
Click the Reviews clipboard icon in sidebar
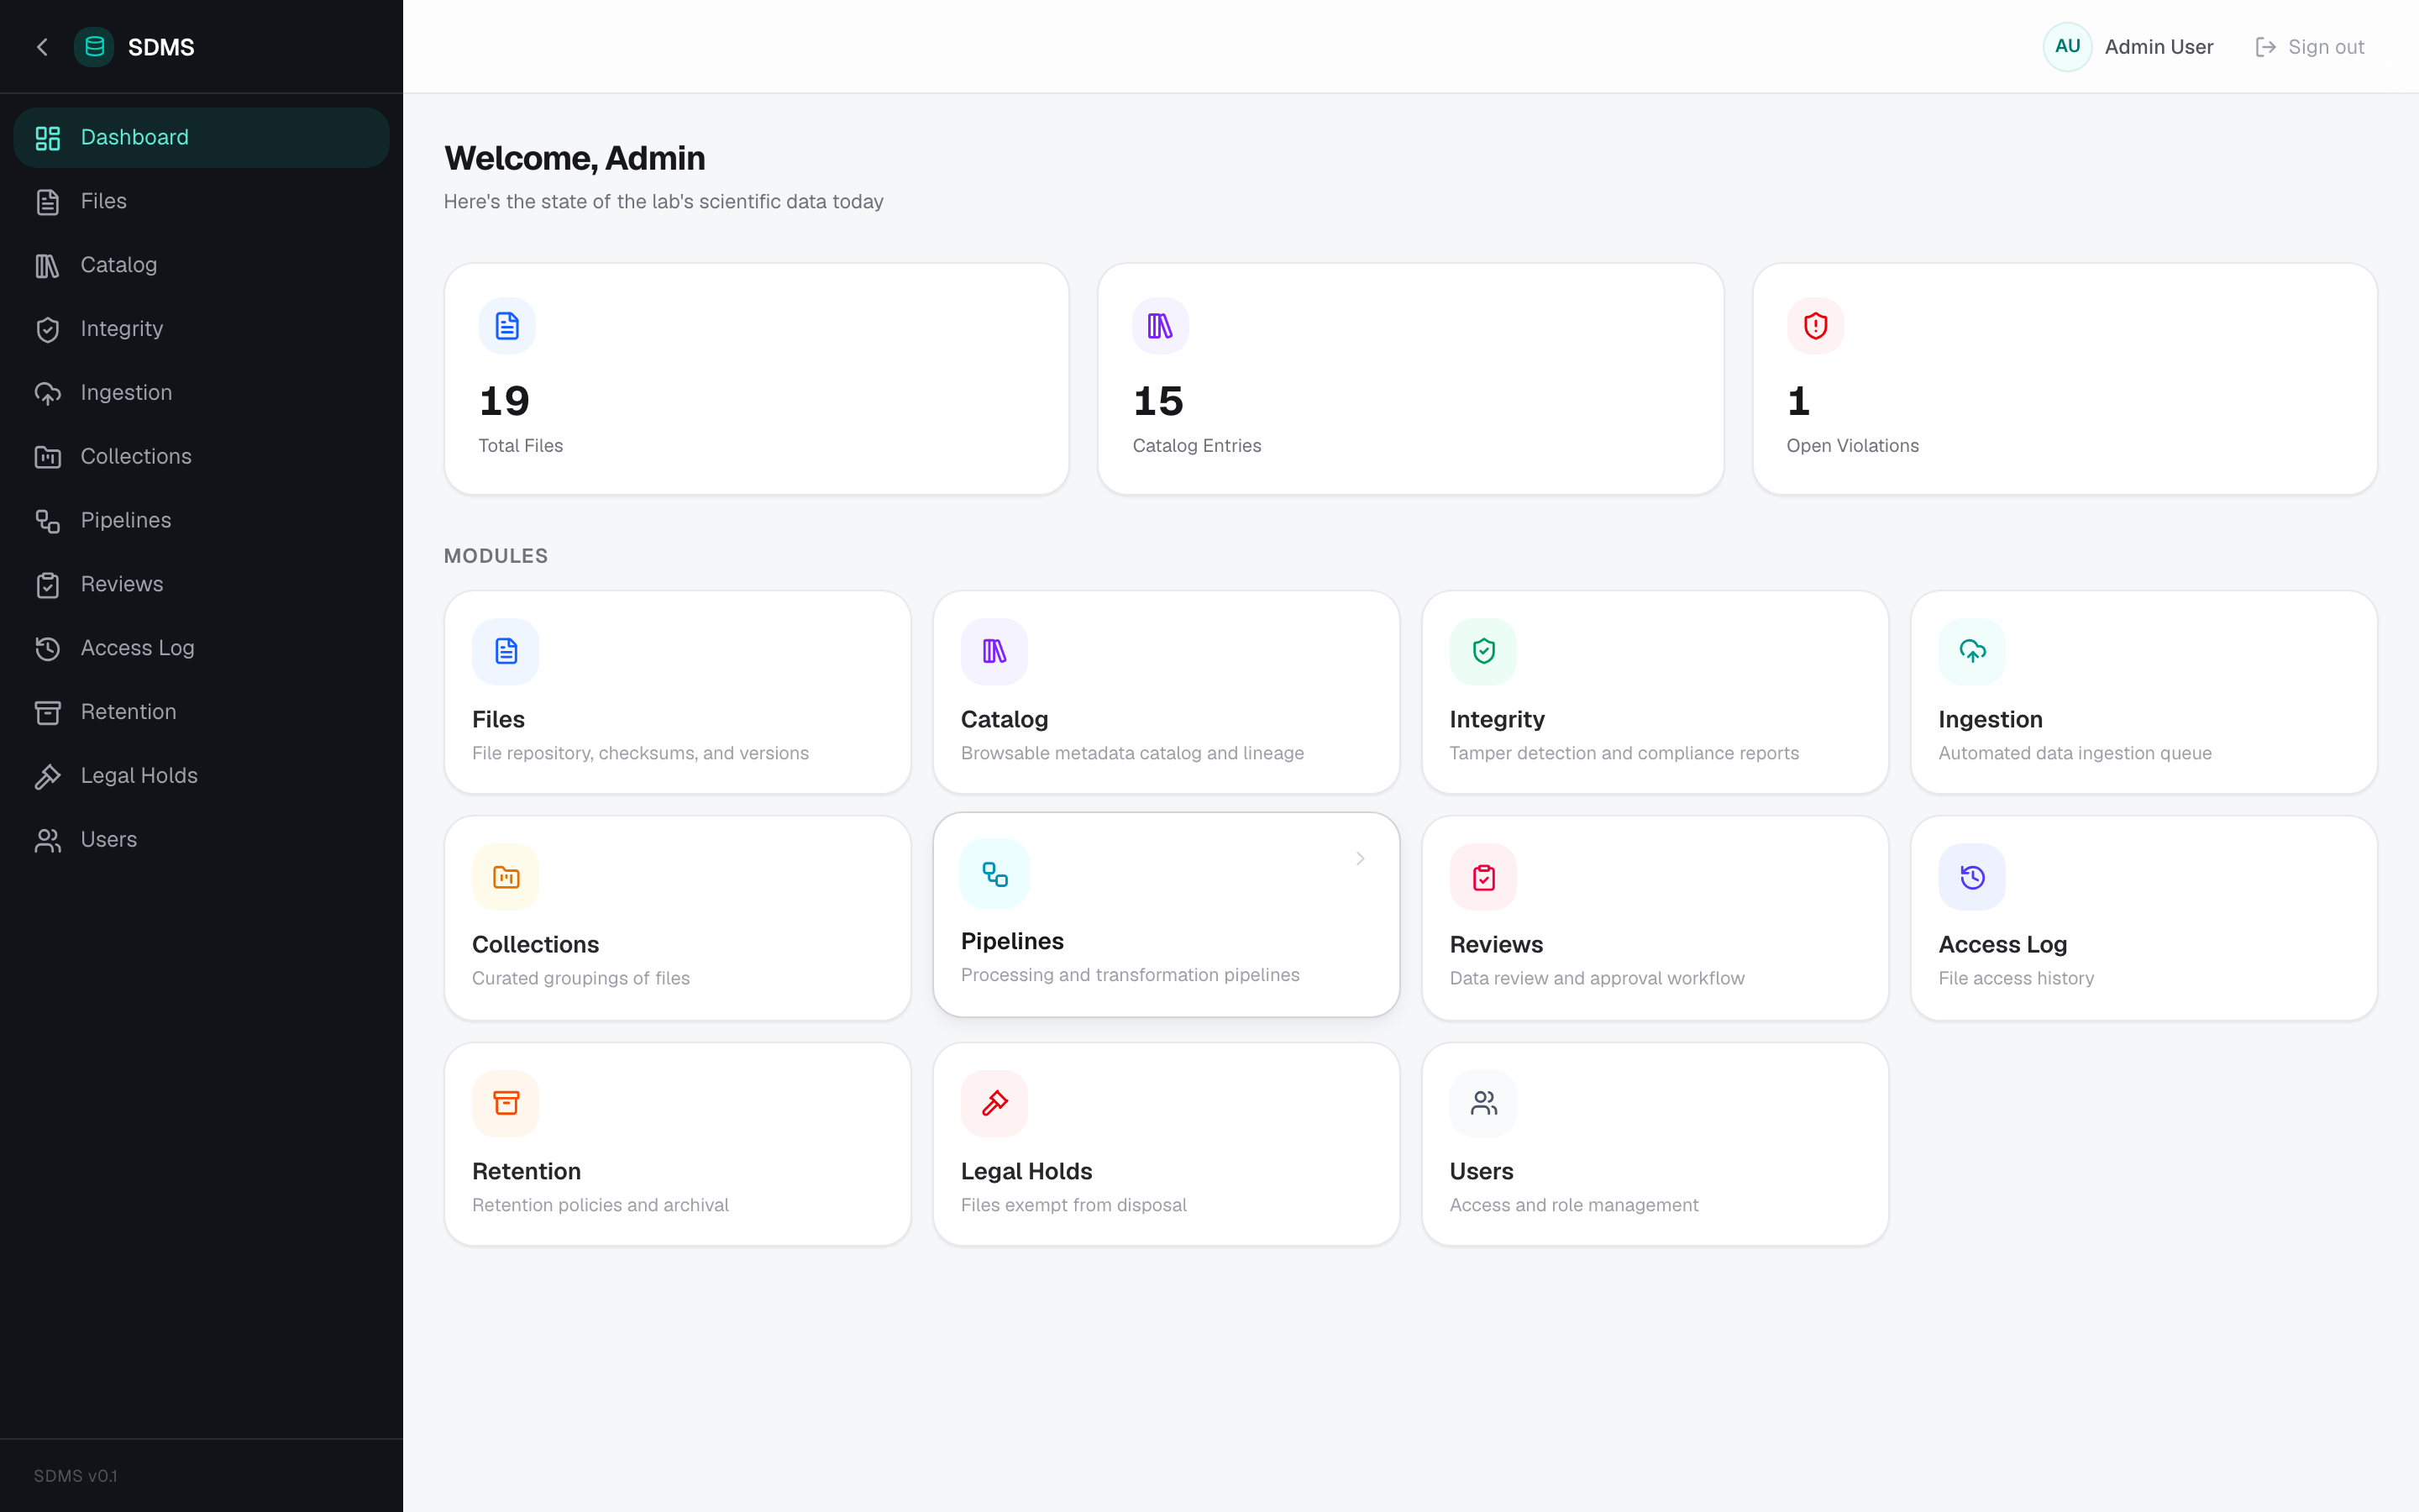tap(47, 585)
